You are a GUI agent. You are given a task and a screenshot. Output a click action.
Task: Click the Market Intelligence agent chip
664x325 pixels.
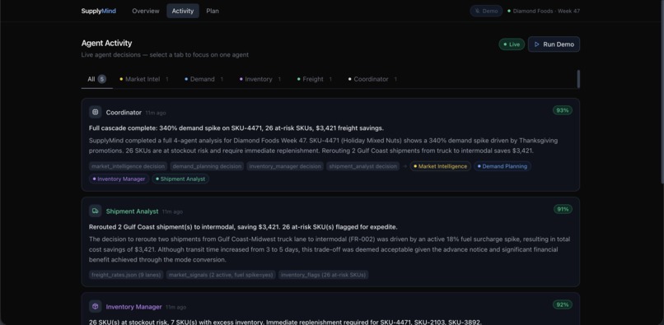click(x=441, y=166)
